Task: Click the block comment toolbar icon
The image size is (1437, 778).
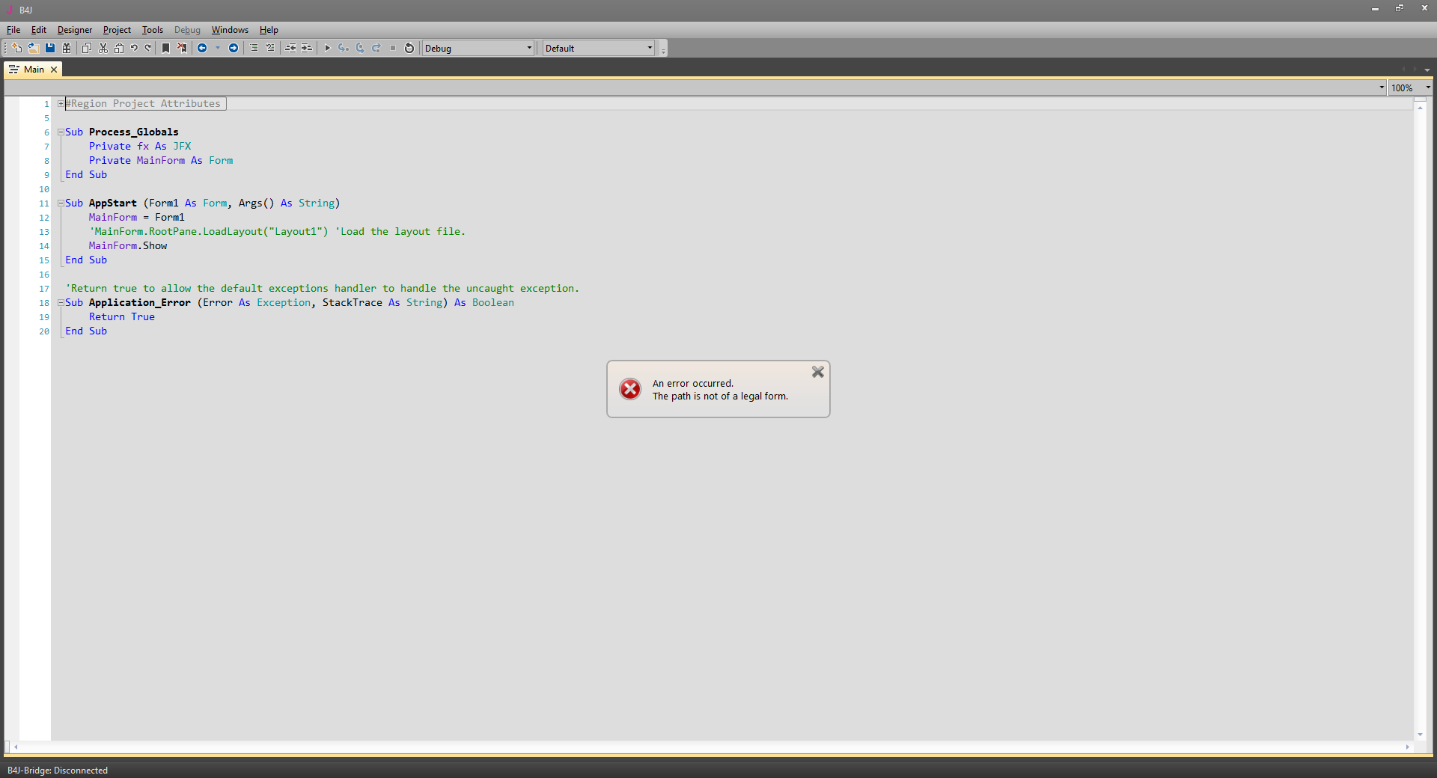Action: coord(254,48)
